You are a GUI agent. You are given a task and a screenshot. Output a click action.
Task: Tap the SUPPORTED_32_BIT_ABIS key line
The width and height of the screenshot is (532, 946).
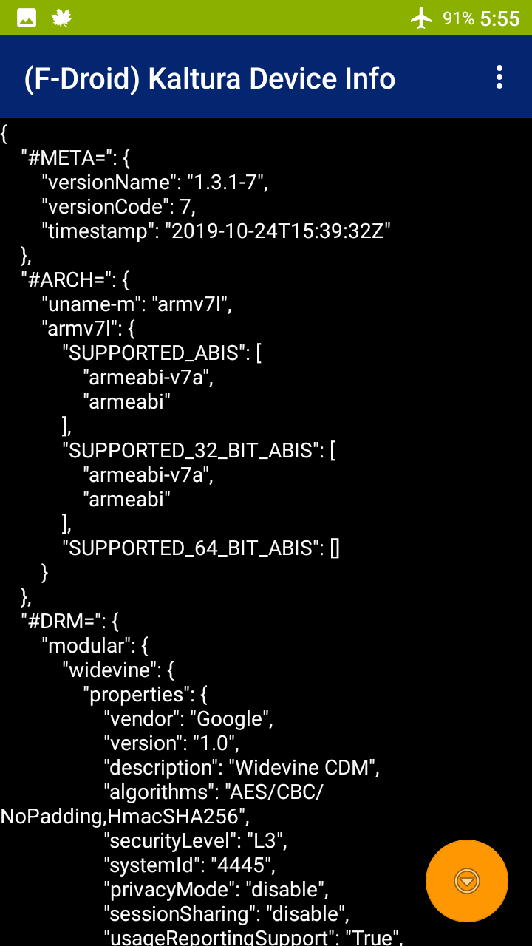(199, 450)
